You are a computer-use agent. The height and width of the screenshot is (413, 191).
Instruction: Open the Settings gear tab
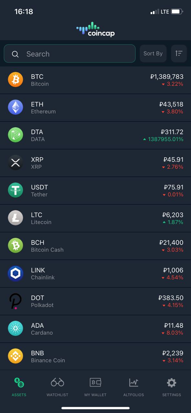(172, 387)
